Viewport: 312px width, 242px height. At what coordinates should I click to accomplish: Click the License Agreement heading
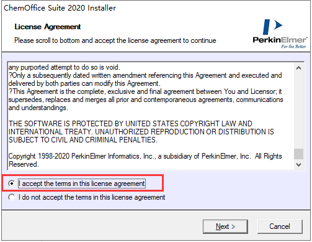click(x=48, y=27)
